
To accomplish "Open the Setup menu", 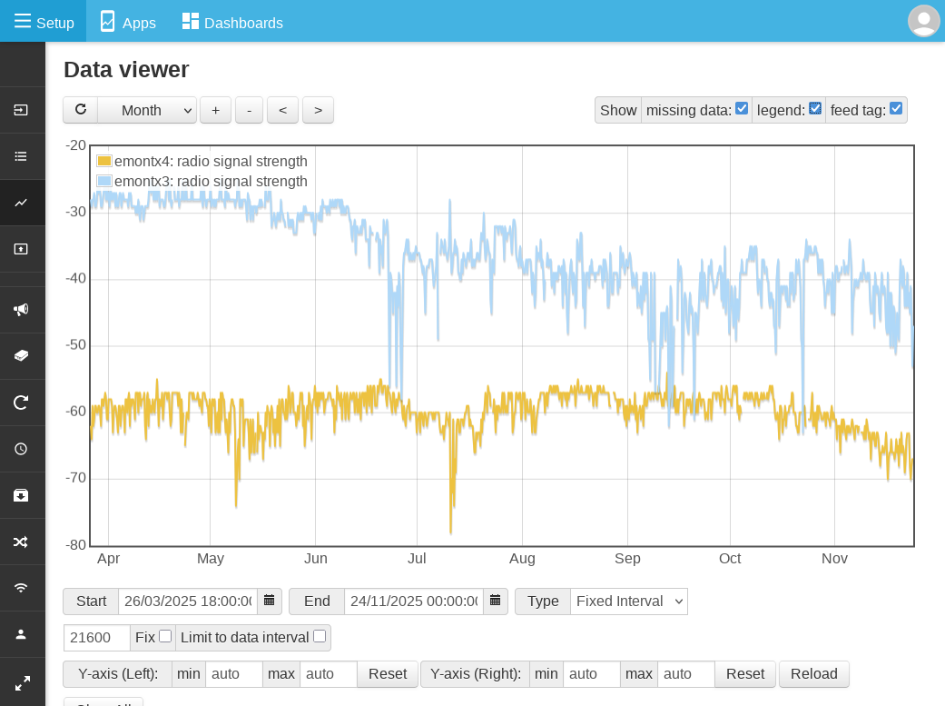I will point(44,22).
